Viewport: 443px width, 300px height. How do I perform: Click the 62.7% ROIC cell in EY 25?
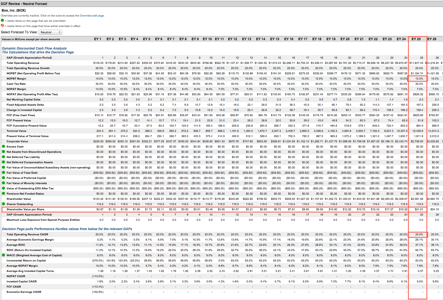click(419, 250)
